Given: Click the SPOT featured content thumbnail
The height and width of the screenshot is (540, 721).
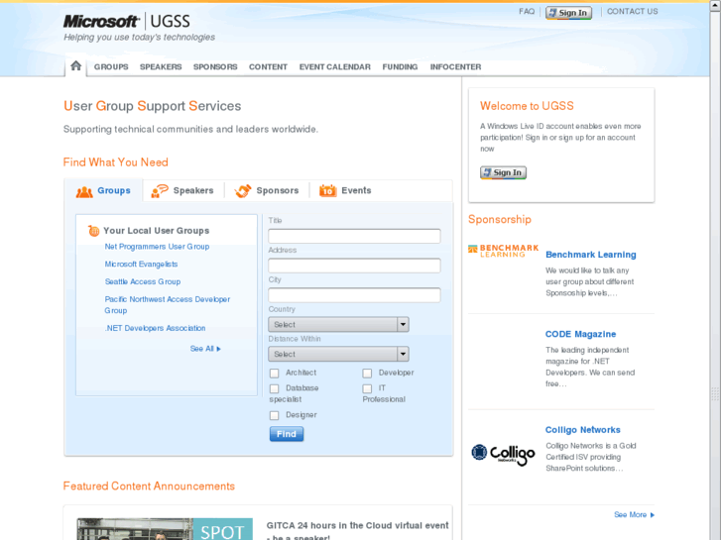Looking at the screenshot, I should click(x=165, y=529).
